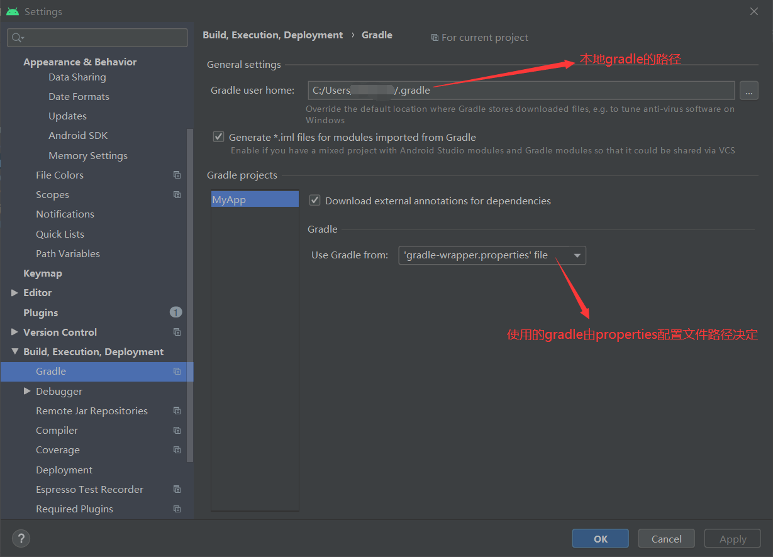Click the Apply button
This screenshot has height=557, width=773.
pyautogui.click(x=732, y=539)
